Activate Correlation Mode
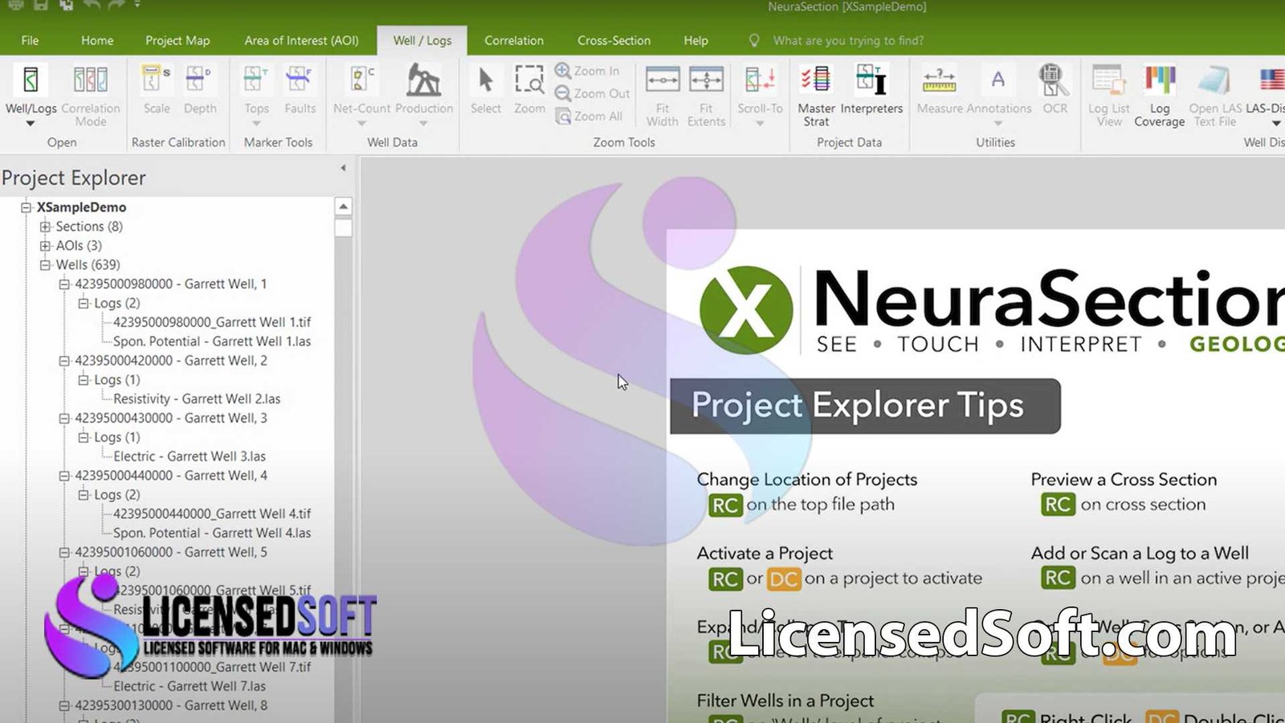The image size is (1285, 723). [91, 95]
